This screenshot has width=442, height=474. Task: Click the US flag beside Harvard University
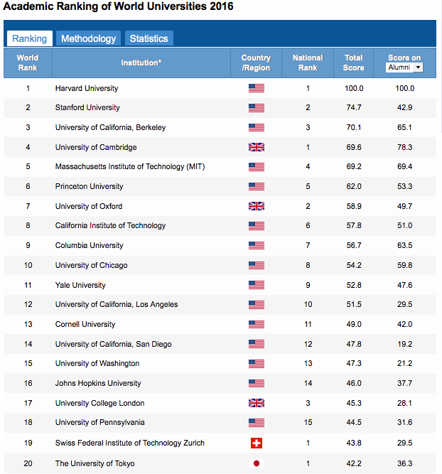pos(256,89)
